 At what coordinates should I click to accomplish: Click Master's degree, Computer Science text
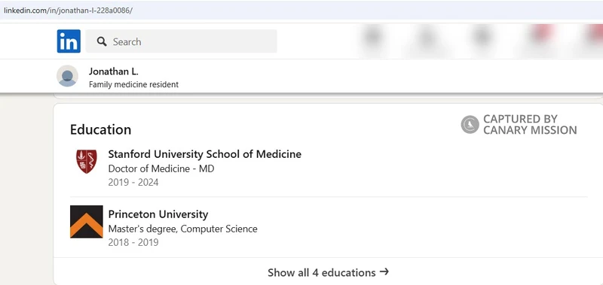pyautogui.click(x=182, y=229)
